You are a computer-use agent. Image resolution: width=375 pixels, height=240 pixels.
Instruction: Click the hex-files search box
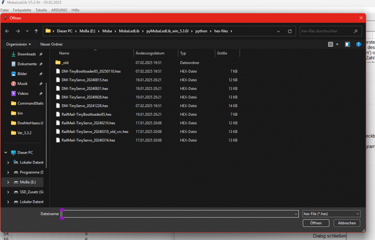[x=330, y=31]
